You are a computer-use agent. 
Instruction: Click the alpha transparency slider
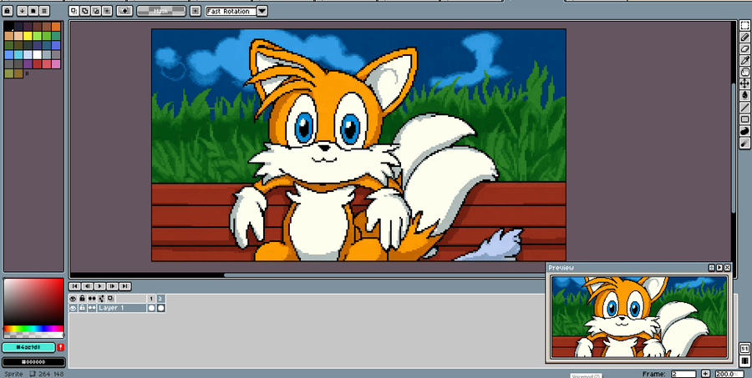(33, 335)
